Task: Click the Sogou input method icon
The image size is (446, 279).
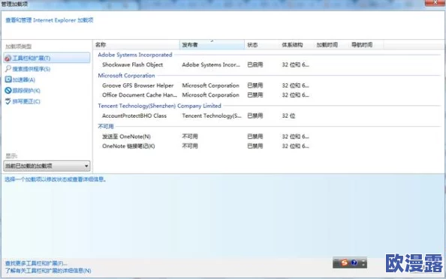Action: click(x=345, y=262)
